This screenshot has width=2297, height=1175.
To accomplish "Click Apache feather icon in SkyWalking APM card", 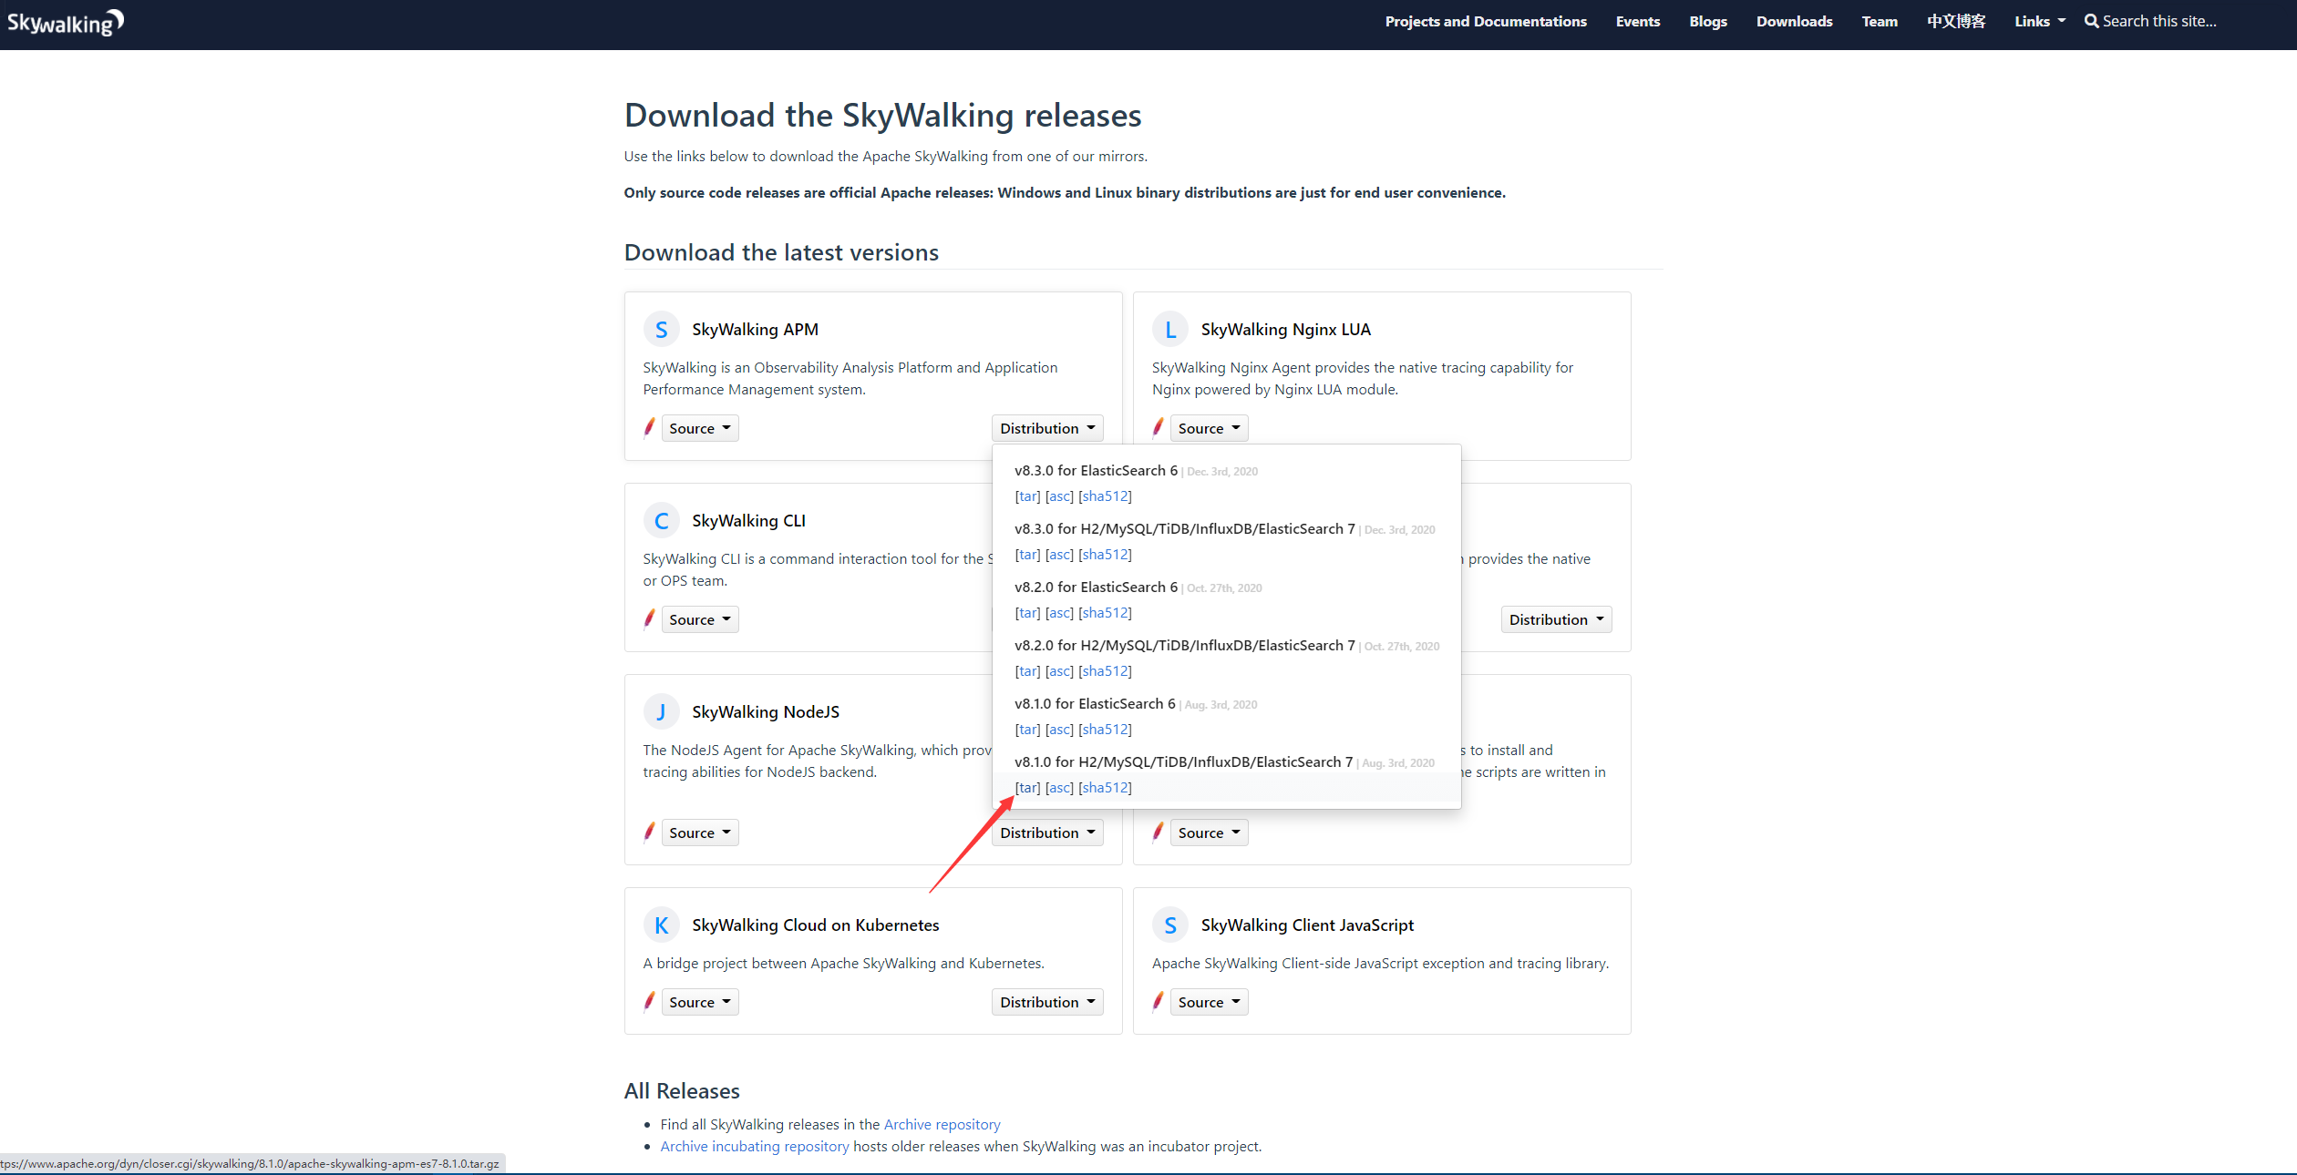I will 649,428.
